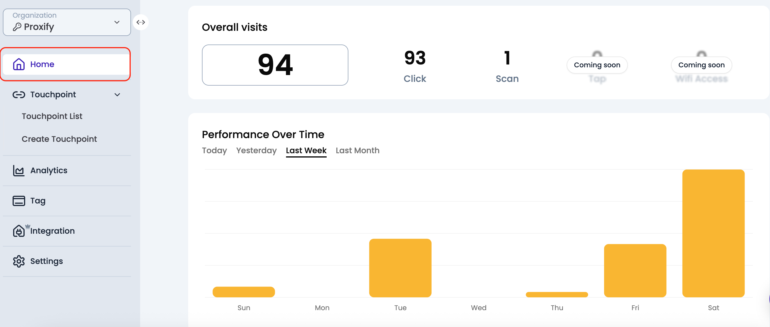Click the key icon next to Proxify
This screenshot has height=327, width=770.
pyautogui.click(x=18, y=27)
